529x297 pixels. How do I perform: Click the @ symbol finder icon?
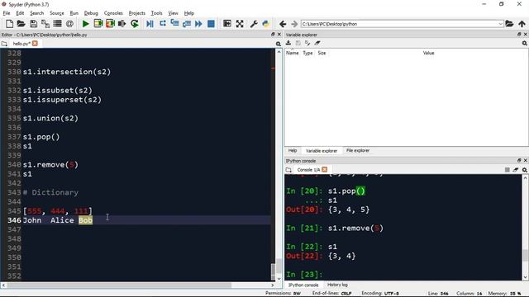(69, 24)
